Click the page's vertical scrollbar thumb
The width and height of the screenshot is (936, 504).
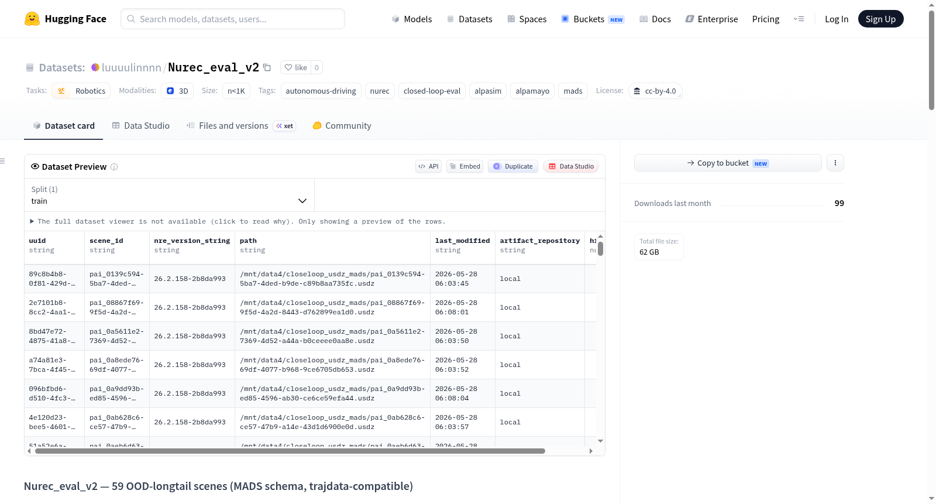[931, 60]
